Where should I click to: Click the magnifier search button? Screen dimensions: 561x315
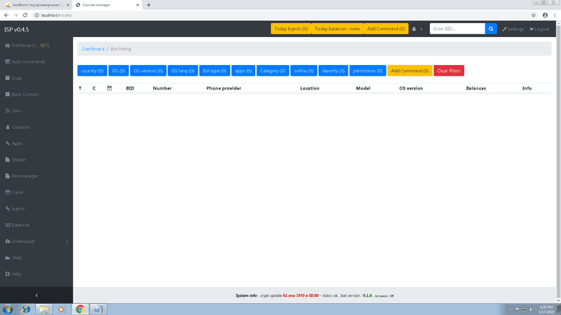pyautogui.click(x=491, y=29)
